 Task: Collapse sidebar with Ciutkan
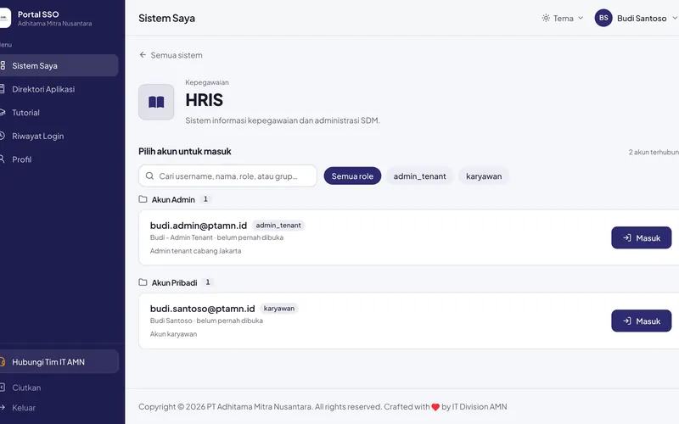click(x=26, y=388)
